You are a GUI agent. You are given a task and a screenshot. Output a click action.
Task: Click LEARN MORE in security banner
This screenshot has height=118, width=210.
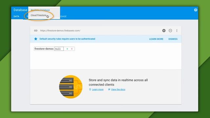coord(156,39)
